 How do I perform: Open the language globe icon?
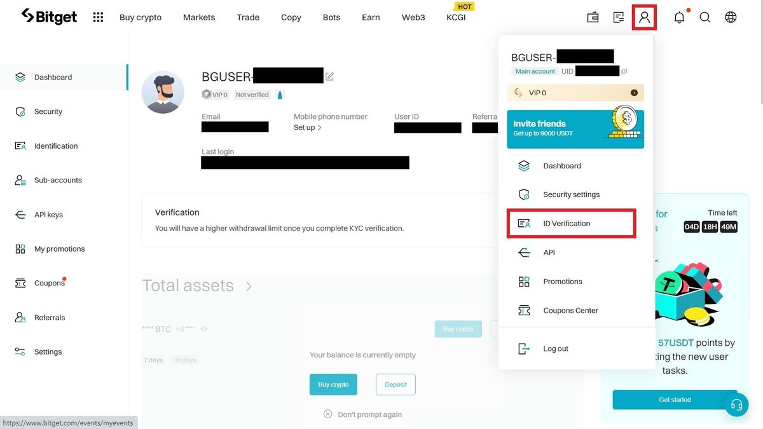click(731, 17)
